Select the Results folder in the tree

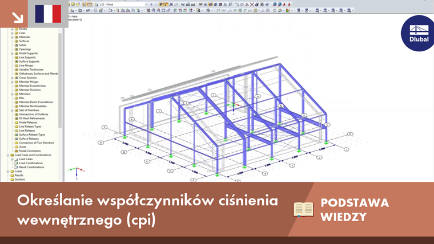click(19, 176)
